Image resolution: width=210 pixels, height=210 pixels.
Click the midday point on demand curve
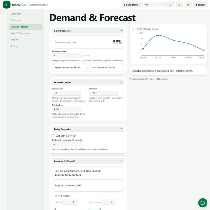(174, 40)
